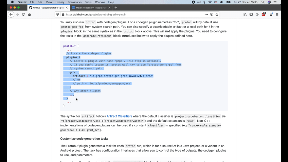Click the artifact 'io.grpc:protoc-gen-grpc-java:1.0.0-pre2' line
This screenshot has width=288, height=162.
[113, 76]
